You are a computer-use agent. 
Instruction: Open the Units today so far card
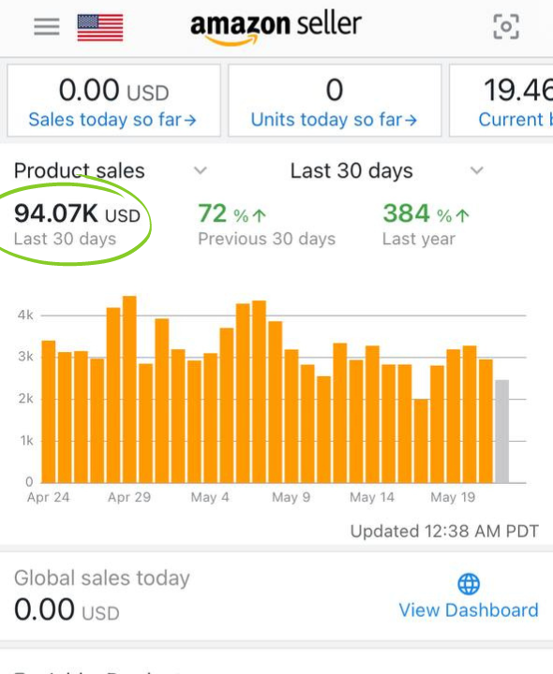click(335, 100)
